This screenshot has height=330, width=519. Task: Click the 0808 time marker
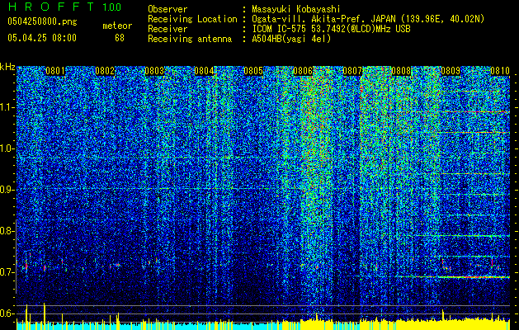401,71
